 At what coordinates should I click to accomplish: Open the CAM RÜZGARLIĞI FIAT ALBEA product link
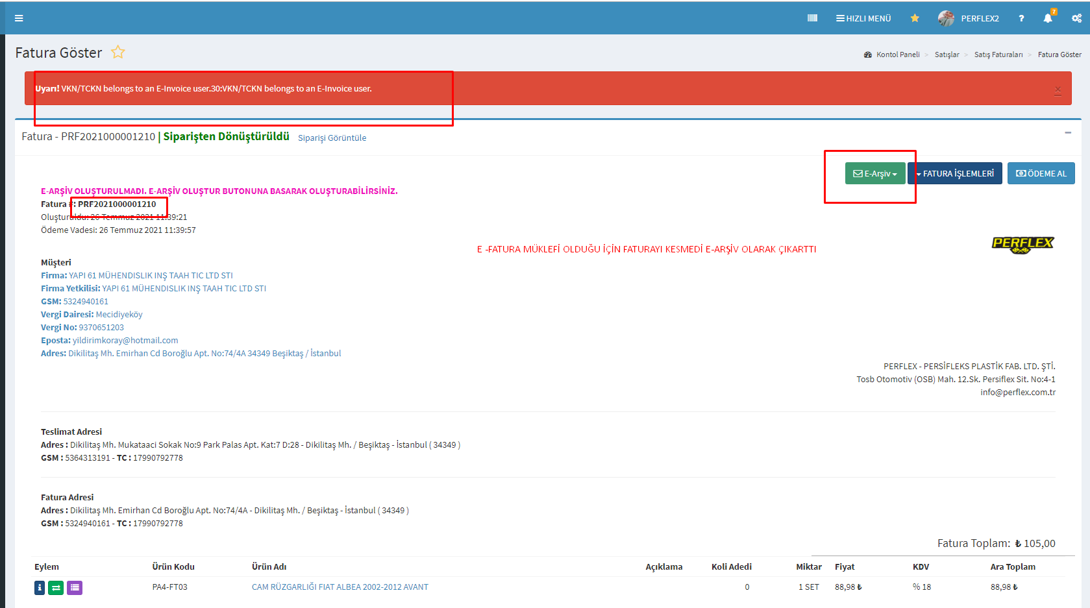(x=340, y=587)
